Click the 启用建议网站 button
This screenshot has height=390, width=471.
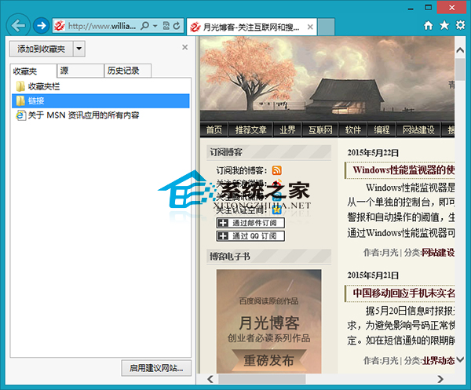(156, 368)
